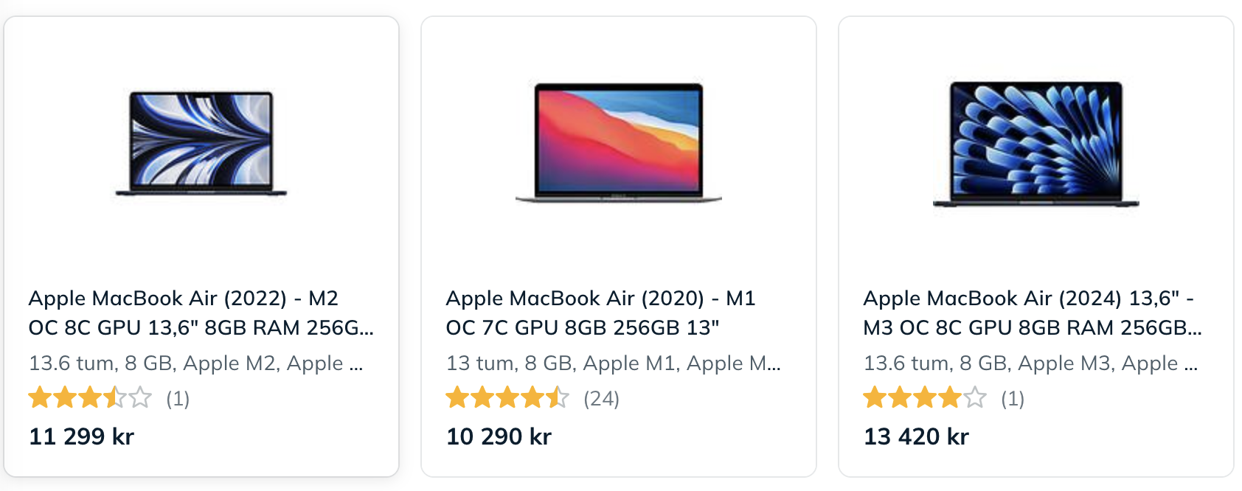This screenshot has width=1242, height=491.
Task: Click the Apple MacBook Air (2024) M3 title
Action: coord(1032,313)
